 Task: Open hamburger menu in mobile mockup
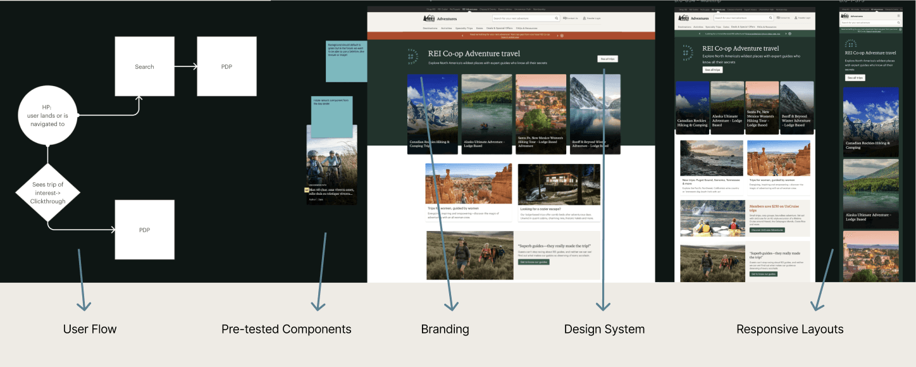[898, 16]
